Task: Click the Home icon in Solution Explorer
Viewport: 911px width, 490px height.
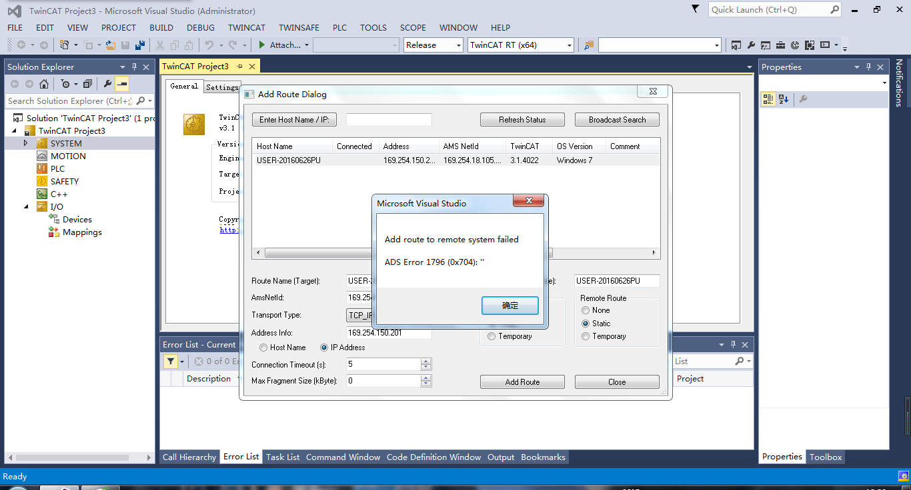Action: pos(44,84)
